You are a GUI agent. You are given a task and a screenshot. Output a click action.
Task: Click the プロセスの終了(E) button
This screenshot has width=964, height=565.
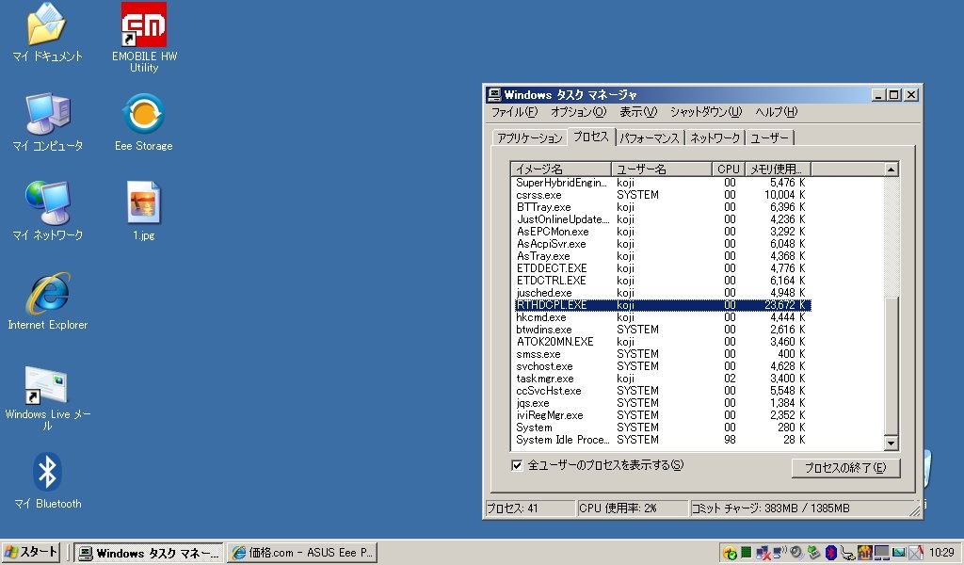tap(845, 468)
